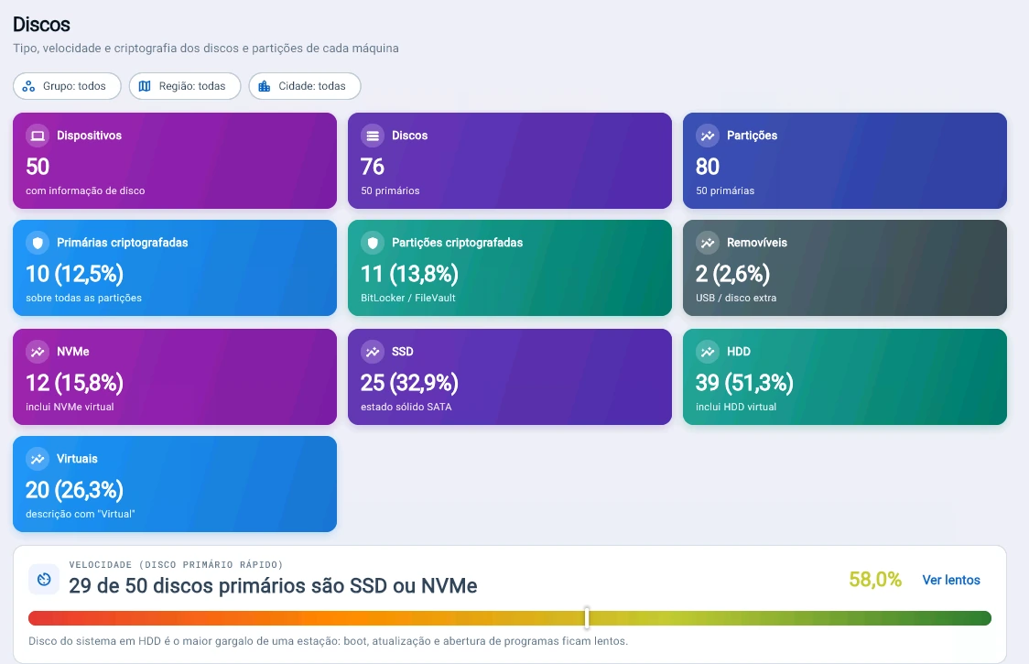Click the trend icon on SSD card
Viewport: 1029px width, 664px height.
tap(373, 352)
